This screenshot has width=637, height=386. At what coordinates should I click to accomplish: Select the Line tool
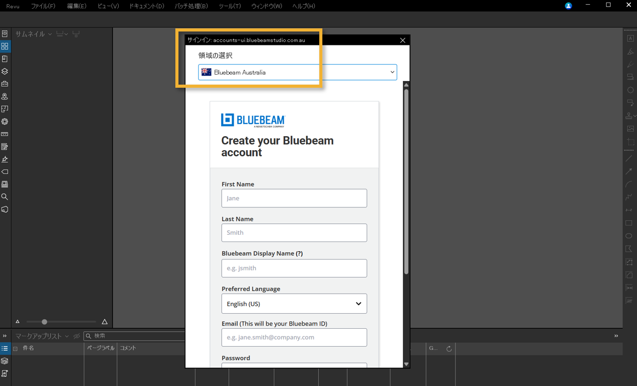click(629, 158)
